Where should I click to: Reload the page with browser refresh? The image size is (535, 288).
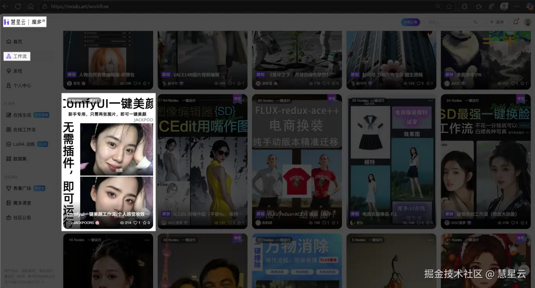[x=18, y=6]
